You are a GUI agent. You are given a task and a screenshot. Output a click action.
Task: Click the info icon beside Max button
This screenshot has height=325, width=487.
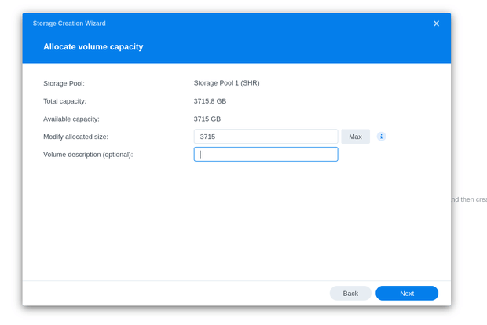(381, 137)
